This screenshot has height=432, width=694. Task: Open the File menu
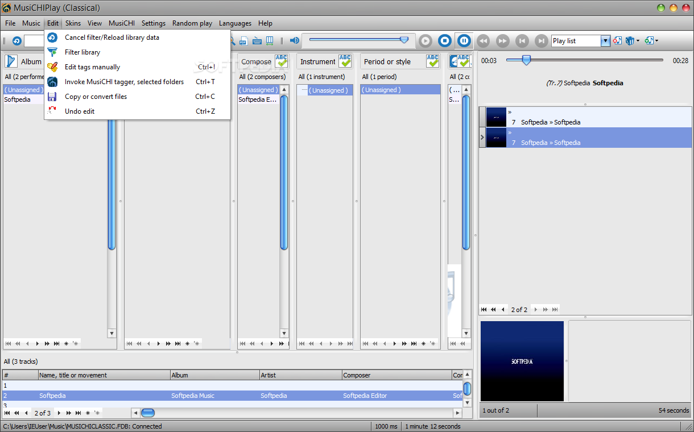point(10,23)
